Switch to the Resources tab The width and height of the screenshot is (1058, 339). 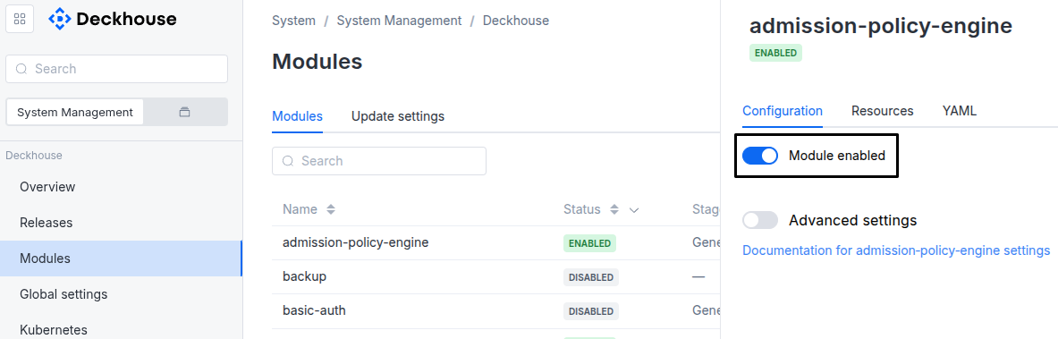coord(883,111)
